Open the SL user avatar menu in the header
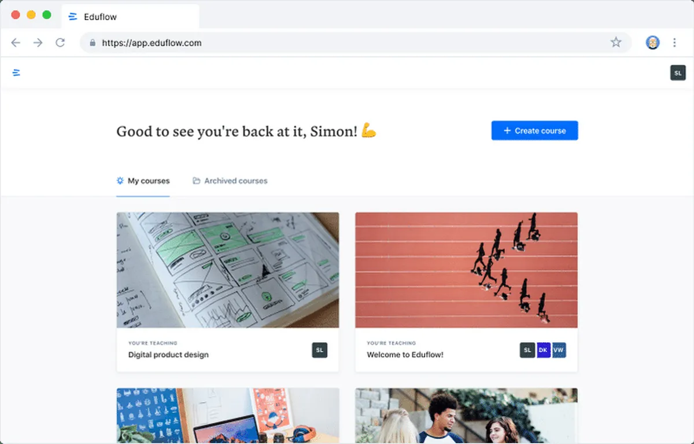Image resolution: width=694 pixels, height=444 pixels. point(678,73)
